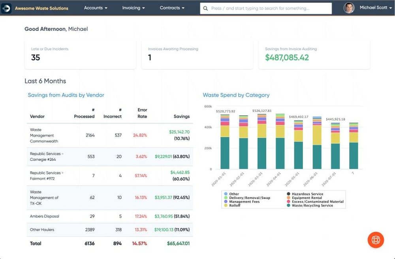The height and width of the screenshot is (259, 395).
Task: Click the Awesome Waste Solutions logo icon
Action: tap(6, 8)
